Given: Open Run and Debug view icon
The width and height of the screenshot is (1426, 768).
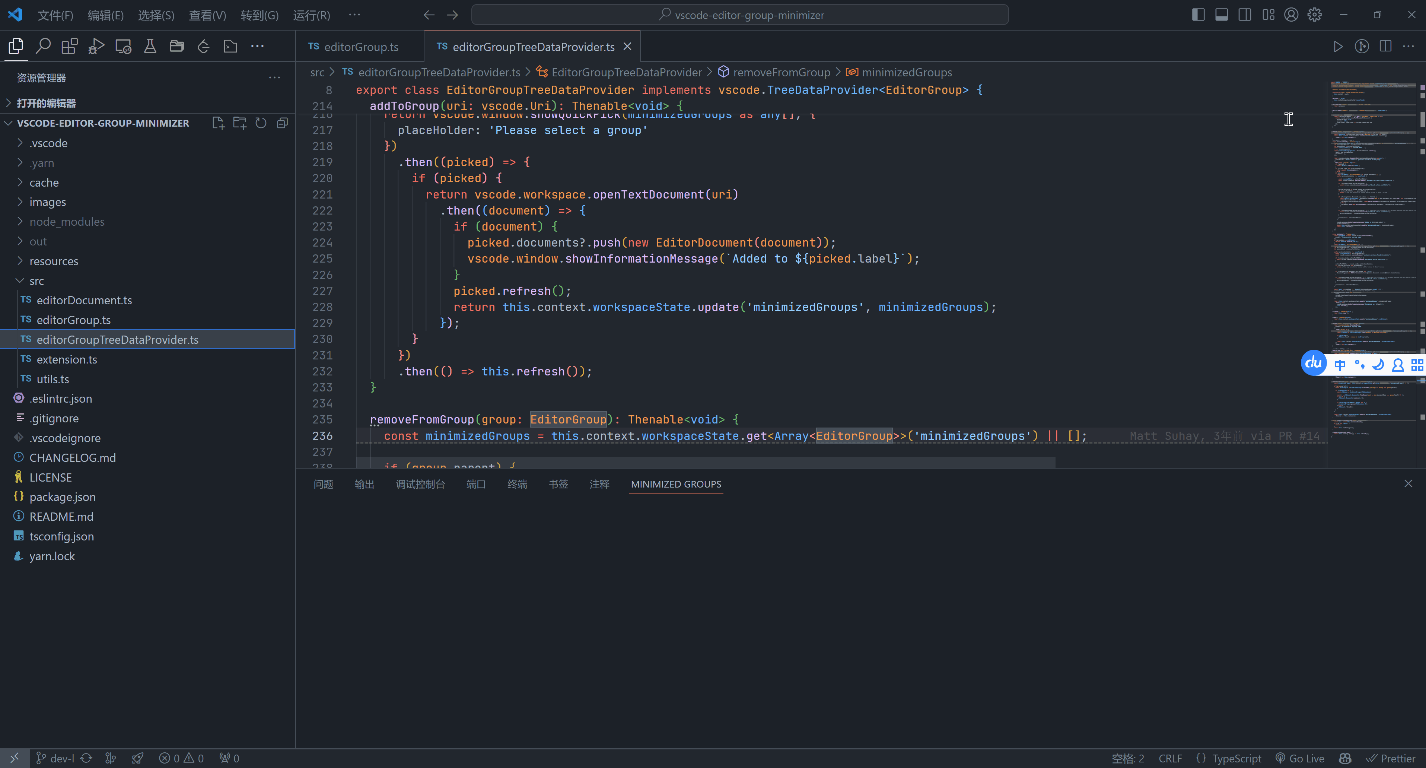Looking at the screenshot, I should point(96,46).
